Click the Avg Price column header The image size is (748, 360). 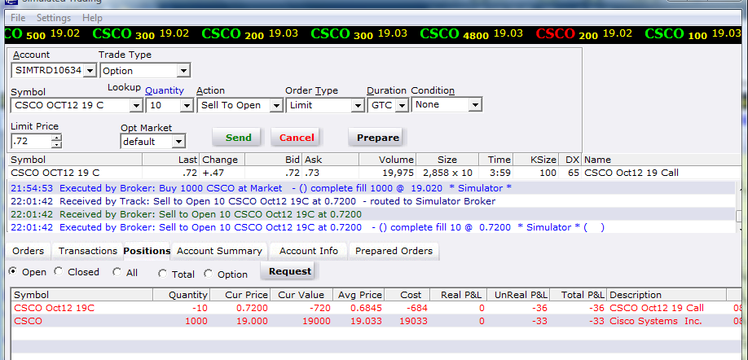(359, 295)
